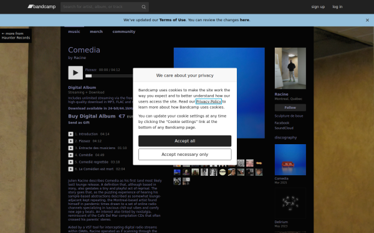Viewport: 374px width, 233px height.
Task: Play track 3 Entracte des musiciens
Action: tap(71, 148)
